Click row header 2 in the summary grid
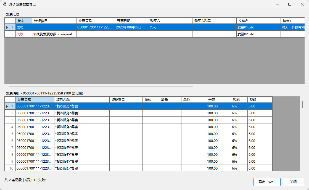Screen dimensions: 309x190 [10, 34]
